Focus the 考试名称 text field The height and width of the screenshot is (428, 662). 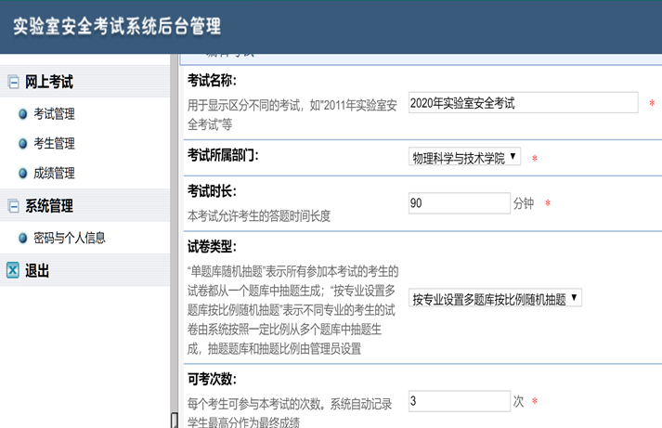coord(523,103)
